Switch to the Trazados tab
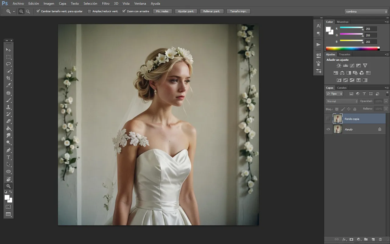This screenshot has height=244, width=390. [x=345, y=55]
